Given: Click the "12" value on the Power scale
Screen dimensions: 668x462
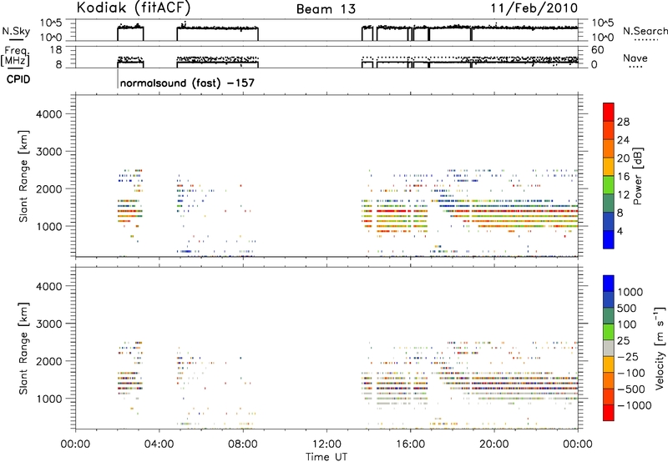Looking at the screenshot, I should [x=623, y=195].
